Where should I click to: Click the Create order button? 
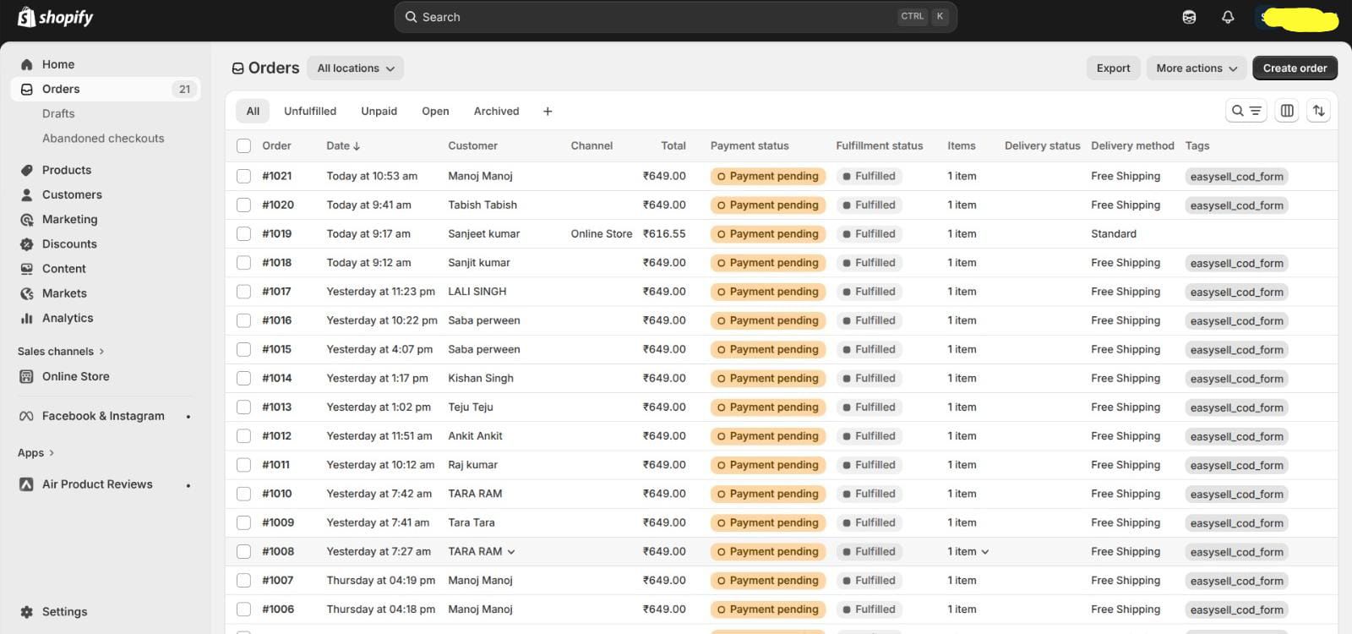point(1295,68)
